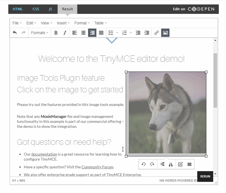
Task: Flip image horizontally
Action: tap(171, 164)
